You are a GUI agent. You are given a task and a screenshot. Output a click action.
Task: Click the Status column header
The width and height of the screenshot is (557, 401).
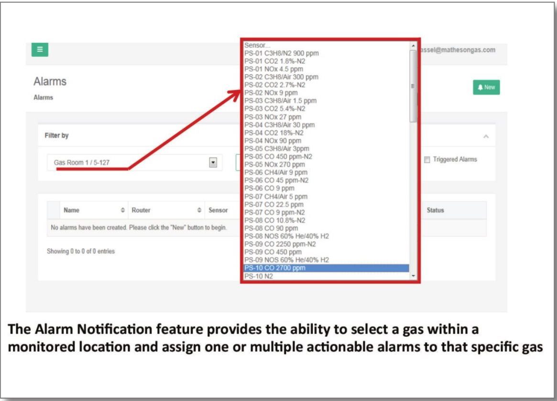pos(435,210)
